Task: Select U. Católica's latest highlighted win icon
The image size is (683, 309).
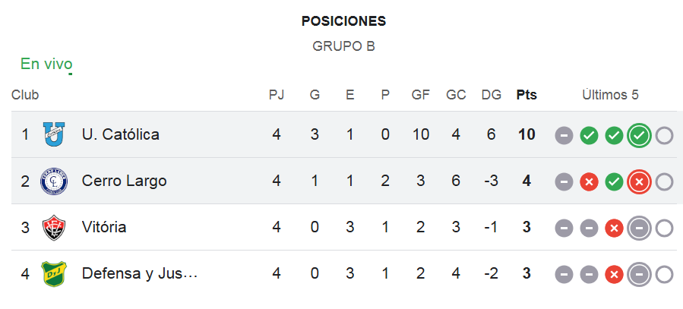Action: (x=639, y=135)
